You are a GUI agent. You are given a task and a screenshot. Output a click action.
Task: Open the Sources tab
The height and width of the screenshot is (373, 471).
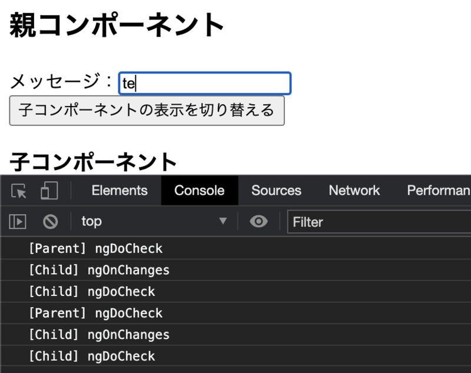coord(276,191)
